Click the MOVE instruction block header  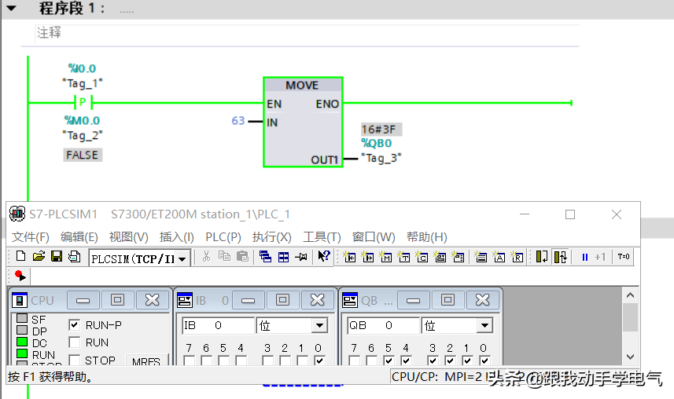(x=303, y=85)
